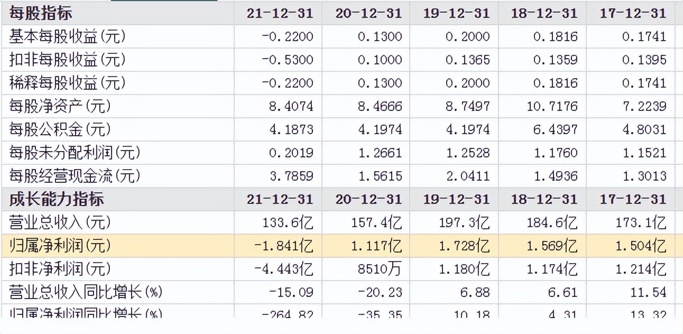Select the 扣非每股收益(元) row label
Image resolution: width=683 pixels, height=334 pixels.
click(68, 60)
